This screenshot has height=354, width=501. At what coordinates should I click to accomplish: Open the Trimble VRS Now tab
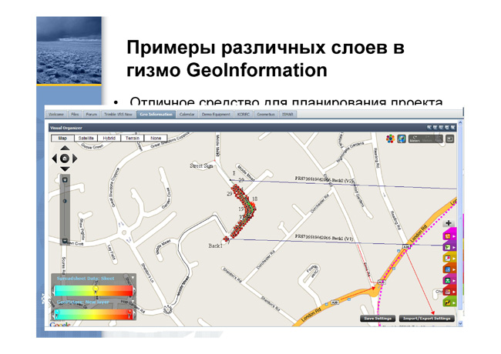click(118, 114)
